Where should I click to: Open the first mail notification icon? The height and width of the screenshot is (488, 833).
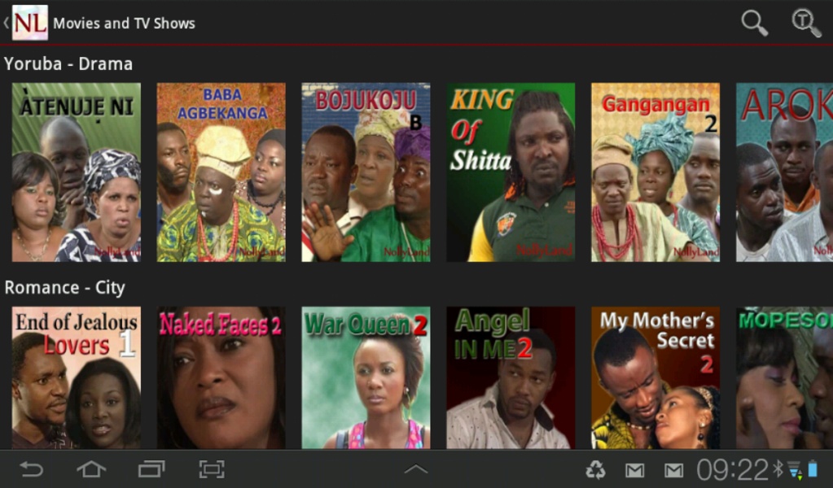(634, 470)
